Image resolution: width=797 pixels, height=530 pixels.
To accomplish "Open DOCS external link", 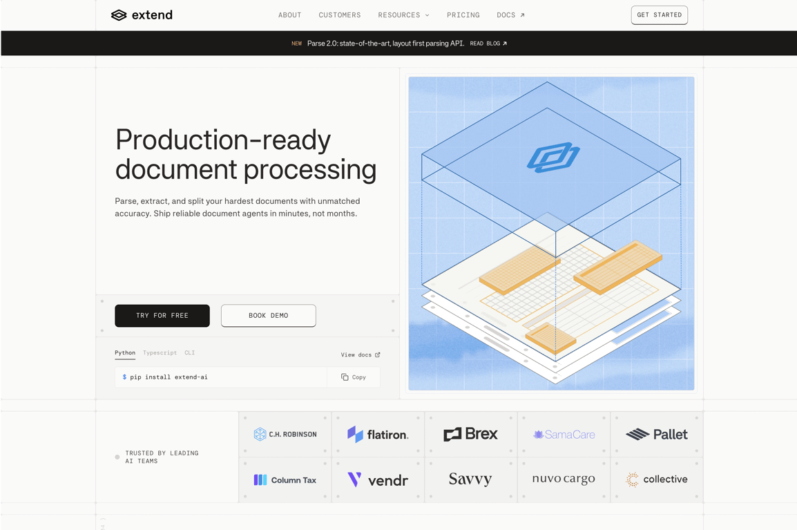I will [510, 15].
